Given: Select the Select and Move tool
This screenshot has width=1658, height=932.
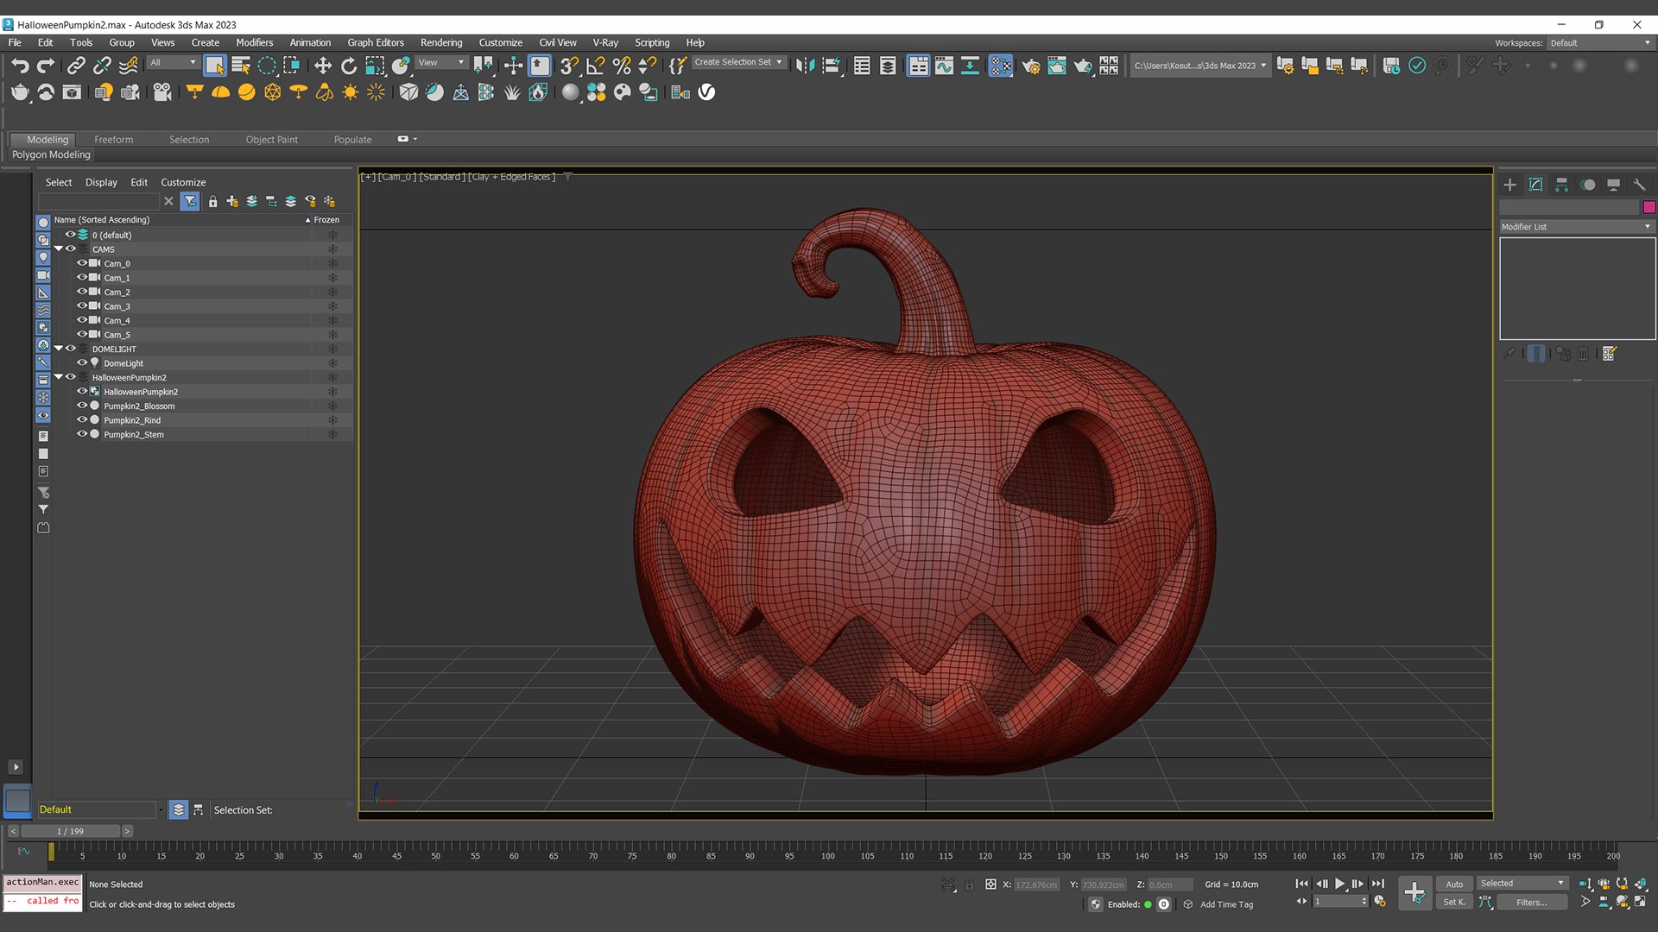Looking at the screenshot, I should (x=323, y=66).
